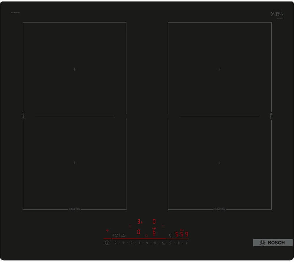The height and width of the screenshot is (262, 294).
Task: Select front-left zone showing 0
Action: [139, 232]
